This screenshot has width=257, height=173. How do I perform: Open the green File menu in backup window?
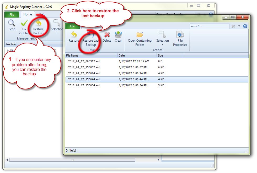pos(72,26)
